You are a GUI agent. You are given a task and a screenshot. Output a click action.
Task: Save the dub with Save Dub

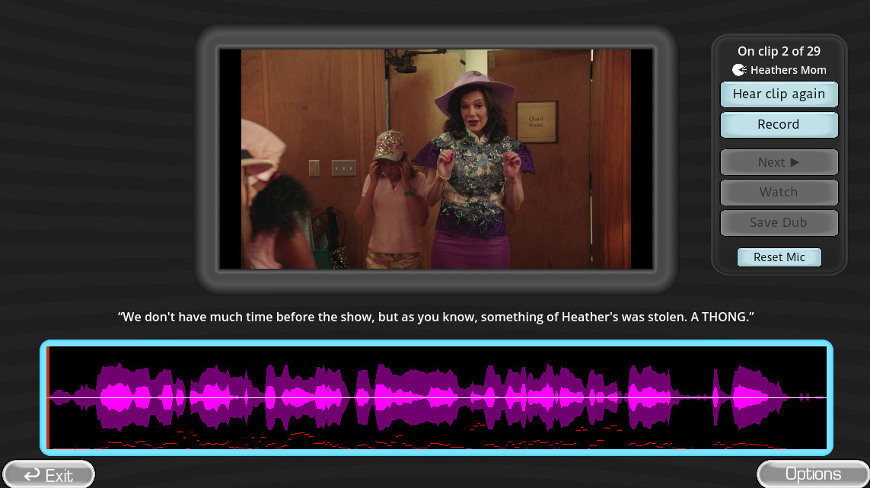coord(779,222)
